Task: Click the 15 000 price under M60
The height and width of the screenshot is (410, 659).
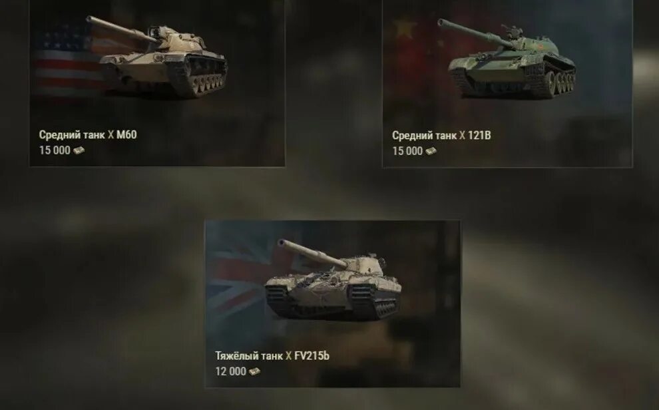Action: 55,150
